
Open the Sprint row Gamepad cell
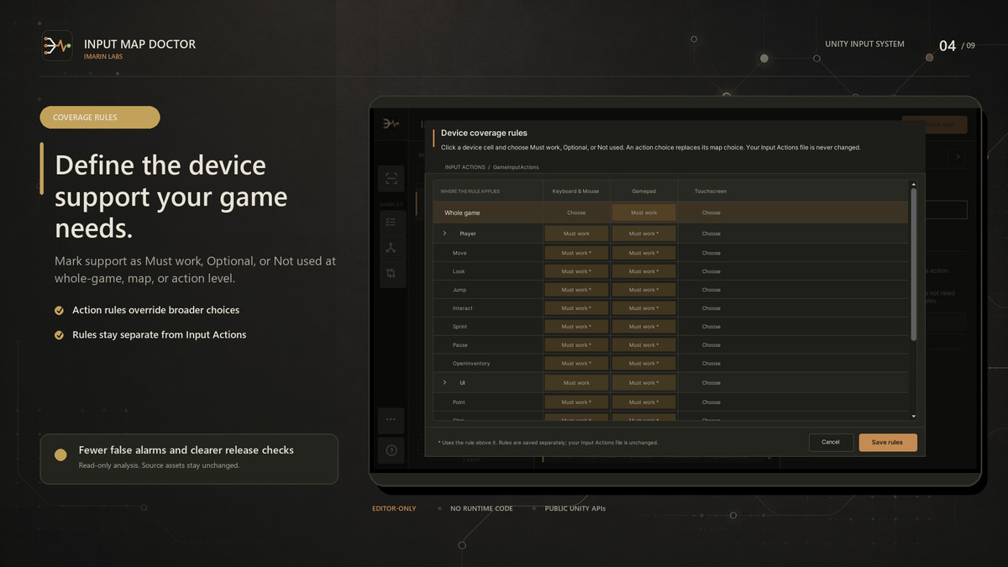pyautogui.click(x=643, y=327)
